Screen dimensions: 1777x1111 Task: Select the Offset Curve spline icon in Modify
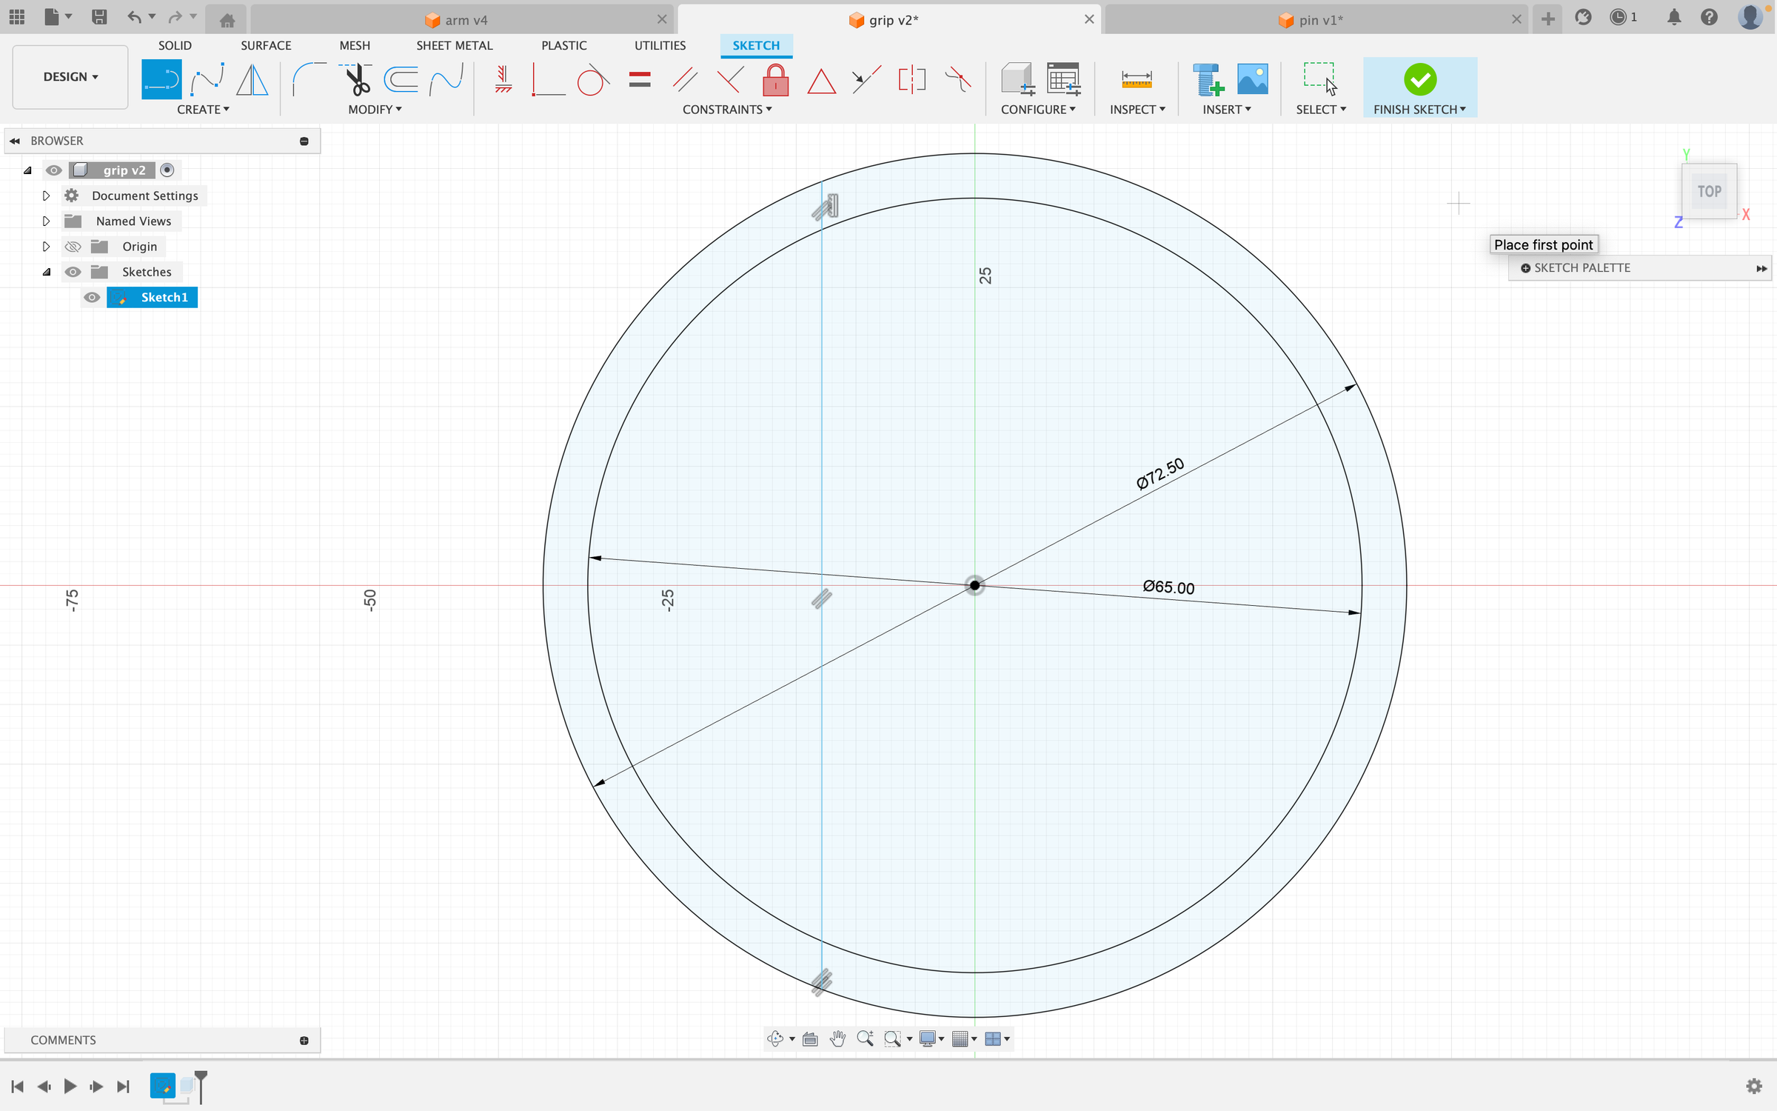(446, 80)
